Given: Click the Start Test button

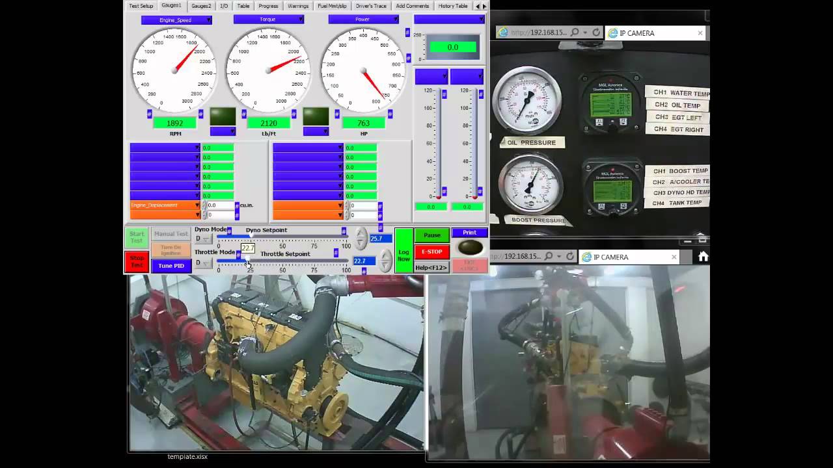Looking at the screenshot, I should pyautogui.click(x=137, y=237).
